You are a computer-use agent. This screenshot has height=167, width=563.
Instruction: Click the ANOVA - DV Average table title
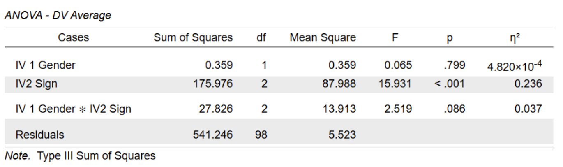58,16
